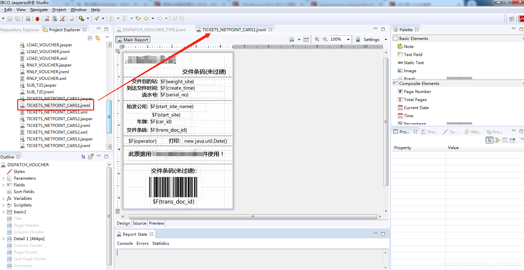Select Current Date composite element

(413, 107)
